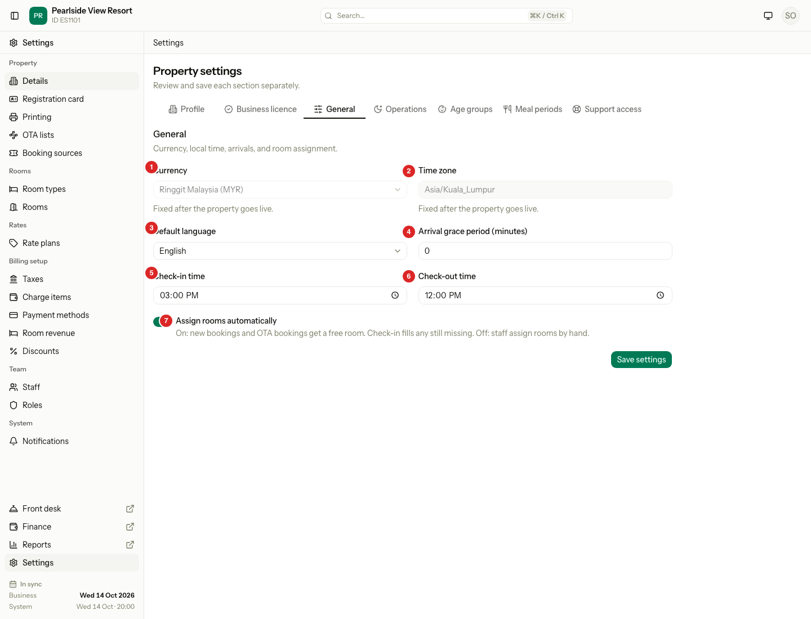Viewport: 811px width, 619px height.
Task: Switch to the Operations tab
Action: [x=400, y=109]
